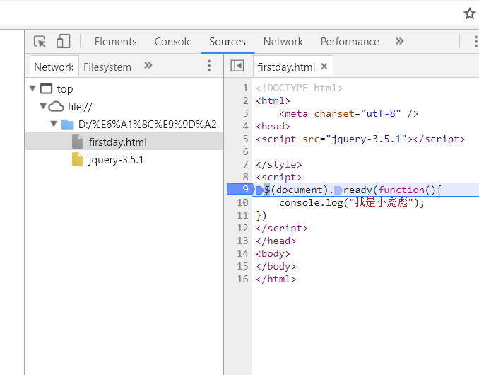Set a breakpoint on line number 12

click(x=243, y=228)
